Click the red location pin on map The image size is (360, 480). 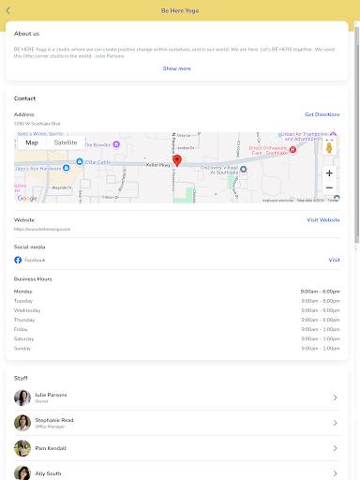[x=177, y=160]
